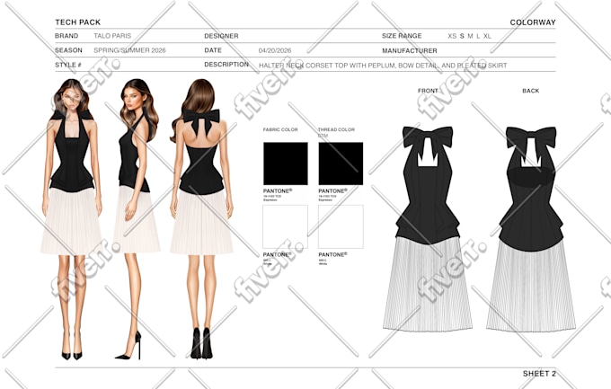Click the PANTONE label under white thread swatch
Image resolution: width=611 pixels, height=389 pixels.
(x=332, y=254)
